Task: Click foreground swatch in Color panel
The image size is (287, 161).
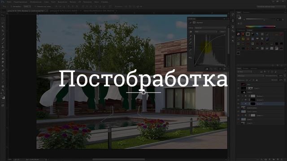Action: point(239,17)
